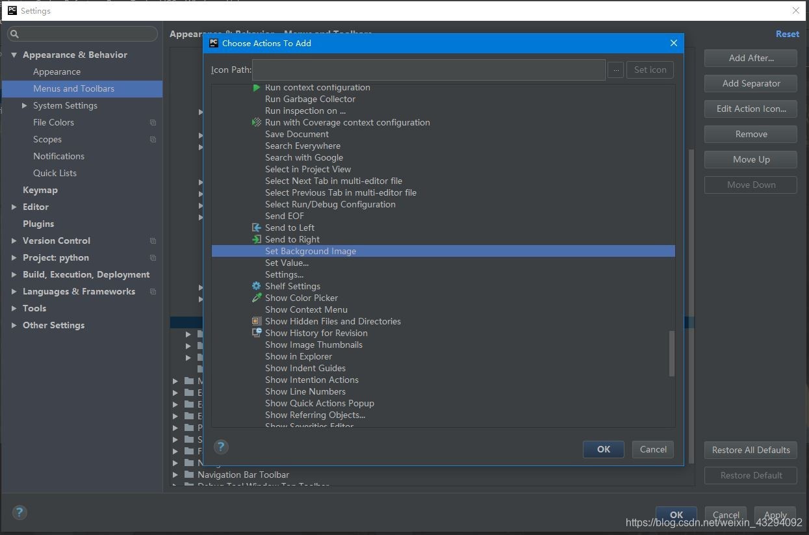
Task: Expand Project: python section
Action: [14, 257]
